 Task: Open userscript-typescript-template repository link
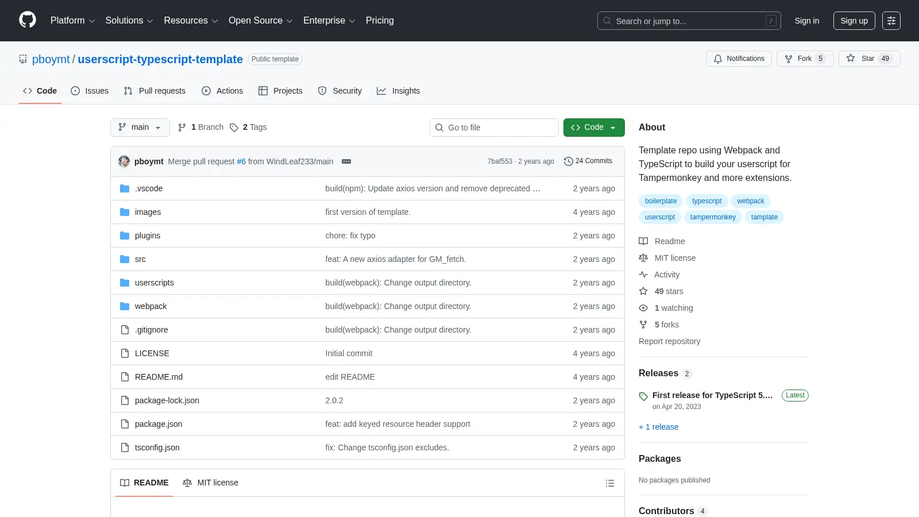point(160,59)
